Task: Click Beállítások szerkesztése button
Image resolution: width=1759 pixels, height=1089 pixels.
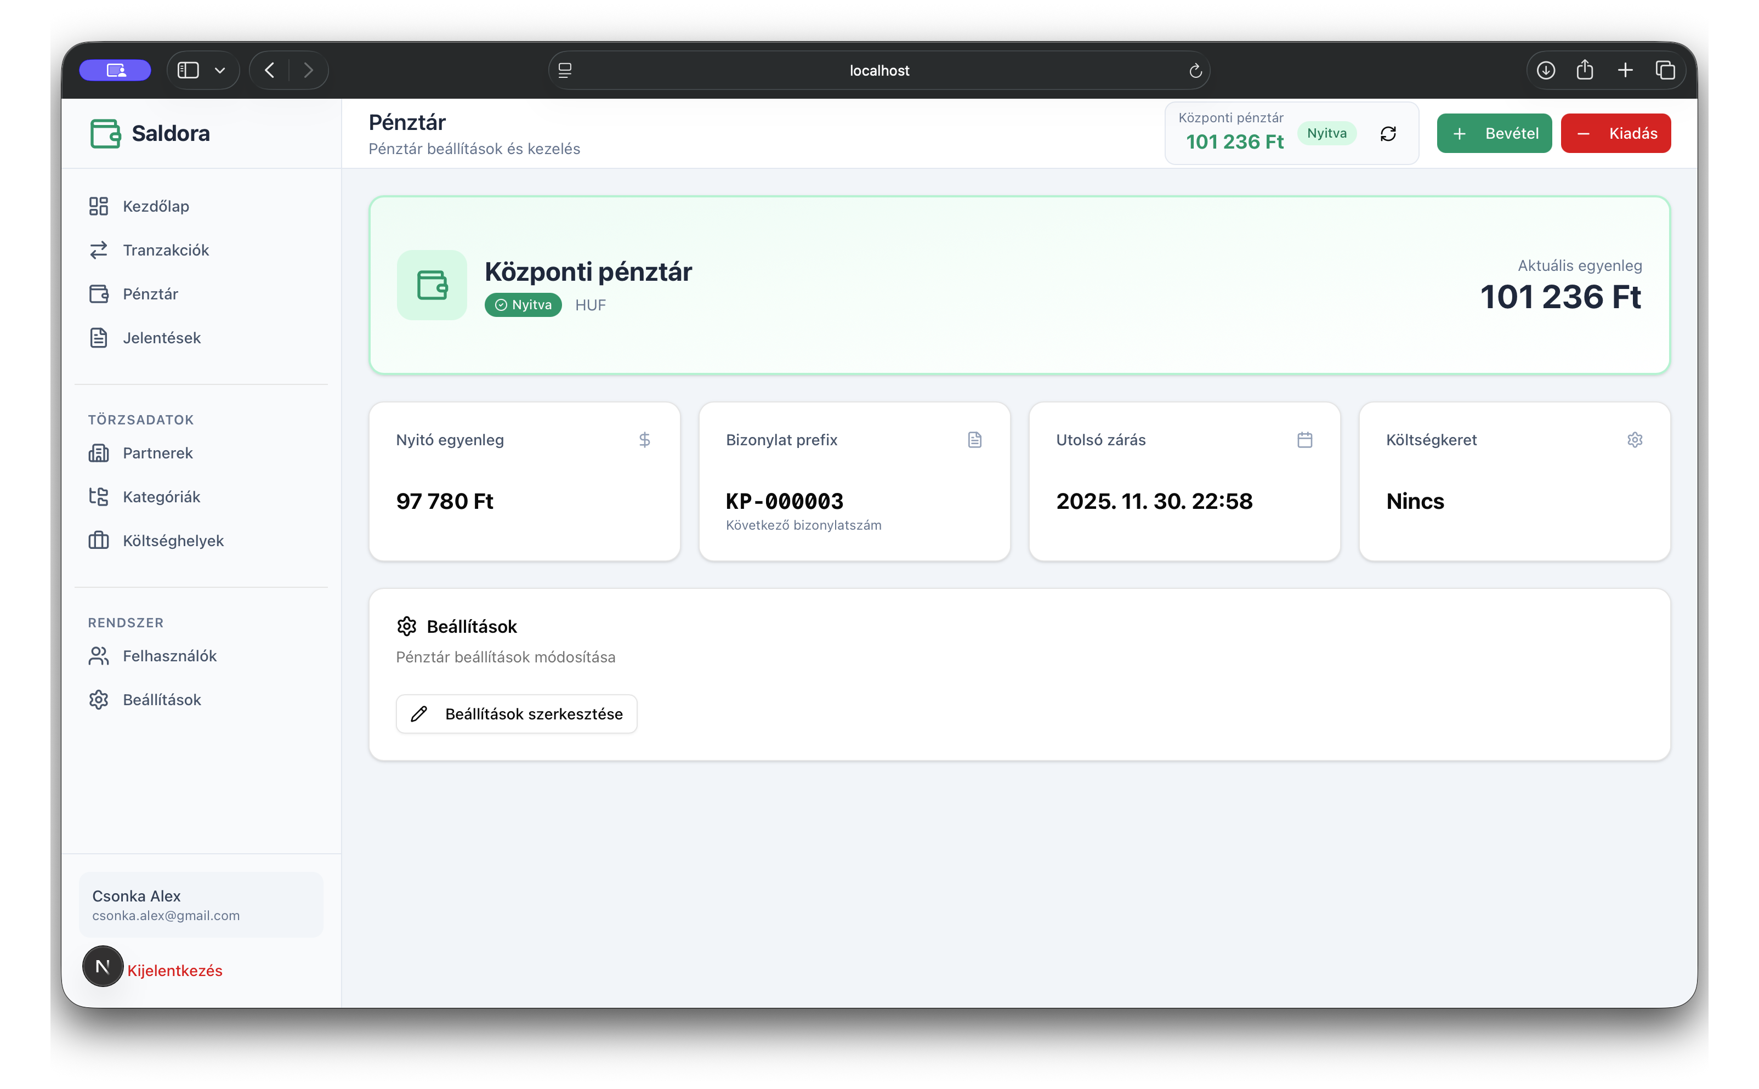Action: [x=517, y=714]
